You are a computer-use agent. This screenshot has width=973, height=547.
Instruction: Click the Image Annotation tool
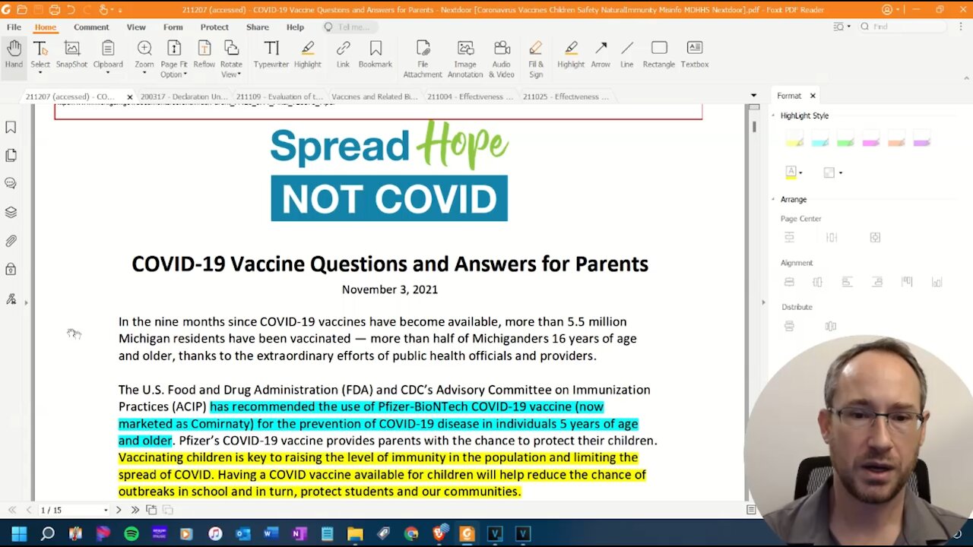pos(465,59)
